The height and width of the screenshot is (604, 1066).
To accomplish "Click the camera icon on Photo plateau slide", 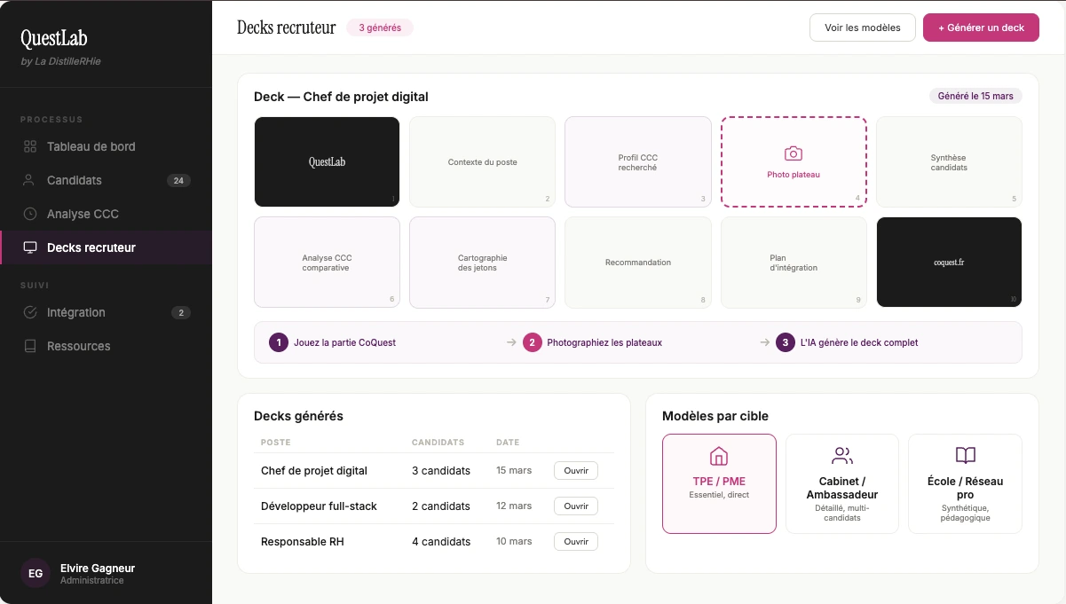I will click(793, 153).
